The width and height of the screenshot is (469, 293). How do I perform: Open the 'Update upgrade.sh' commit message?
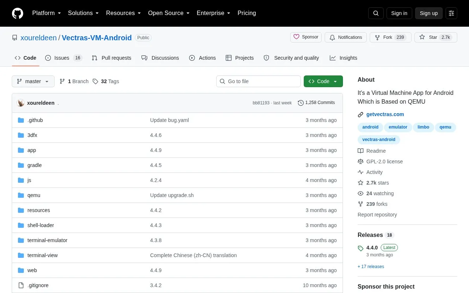tap(172, 195)
